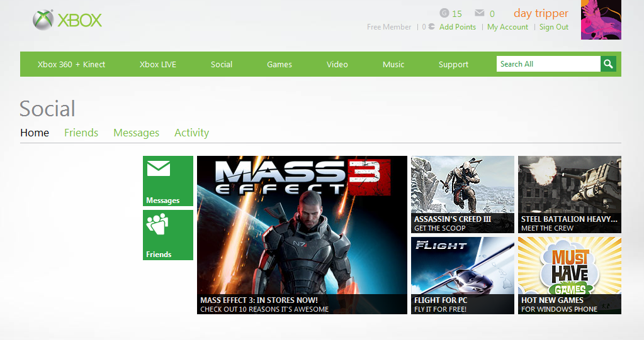Viewport: 644px width, 340px height.
Task: Click the Sign Out link
Action: pos(553,26)
